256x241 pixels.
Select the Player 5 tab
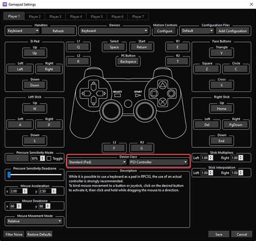[97, 17]
